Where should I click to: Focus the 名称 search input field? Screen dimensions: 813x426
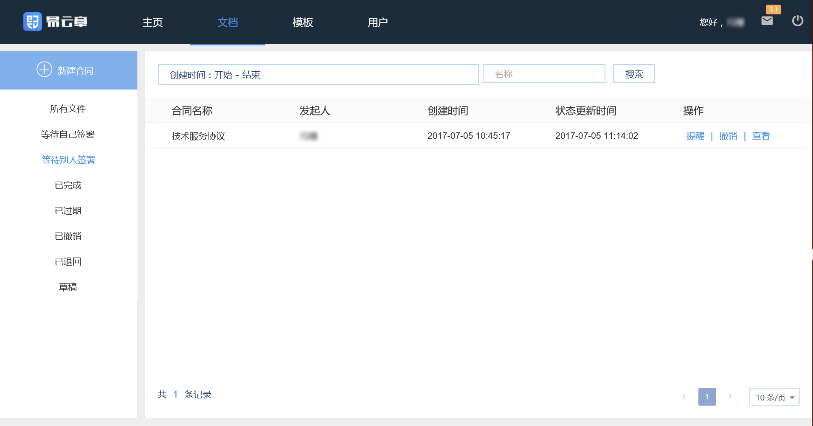(543, 74)
